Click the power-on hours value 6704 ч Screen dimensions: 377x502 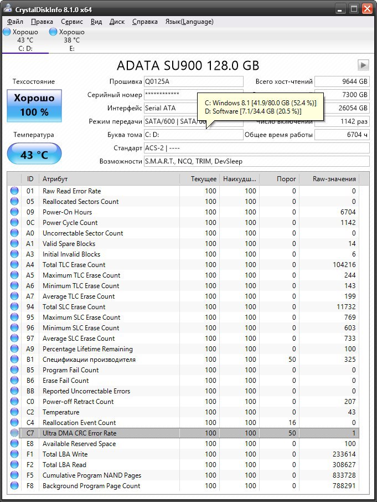coord(342,135)
